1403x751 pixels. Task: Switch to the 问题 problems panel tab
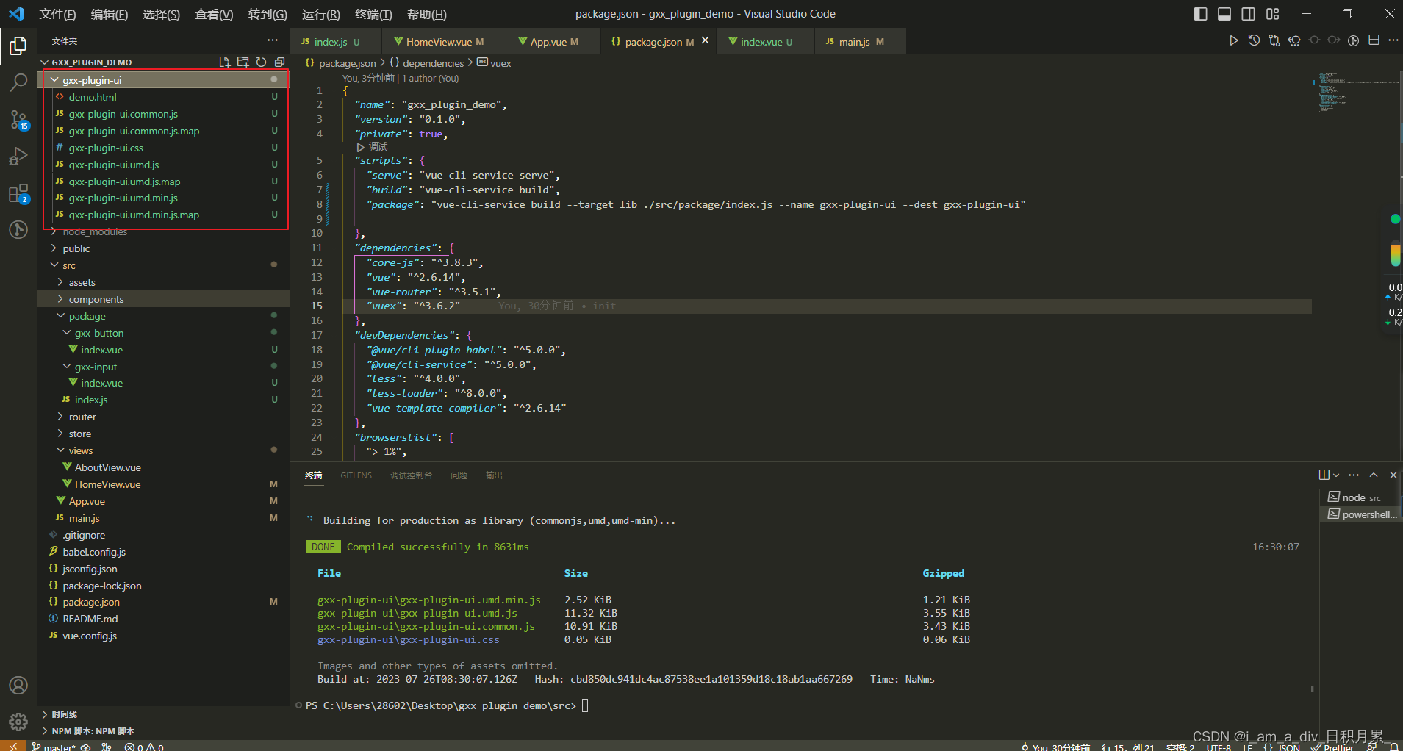(459, 475)
